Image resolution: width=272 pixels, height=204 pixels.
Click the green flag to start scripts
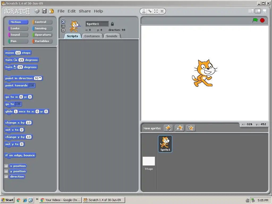[x=255, y=20]
